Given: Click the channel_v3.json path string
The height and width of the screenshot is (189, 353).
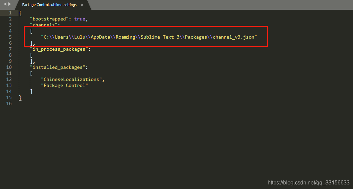Looking at the screenshot, I should [x=149, y=37].
